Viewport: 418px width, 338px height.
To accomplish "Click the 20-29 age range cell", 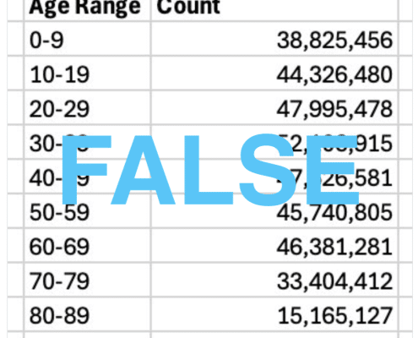I will pyautogui.click(x=88, y=108).
